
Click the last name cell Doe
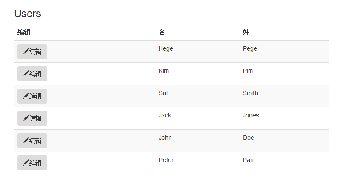click(x=248, y=138)
